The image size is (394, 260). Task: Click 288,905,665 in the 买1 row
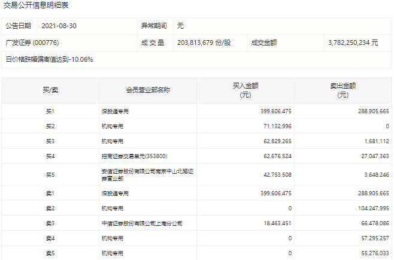click(374, 111)
